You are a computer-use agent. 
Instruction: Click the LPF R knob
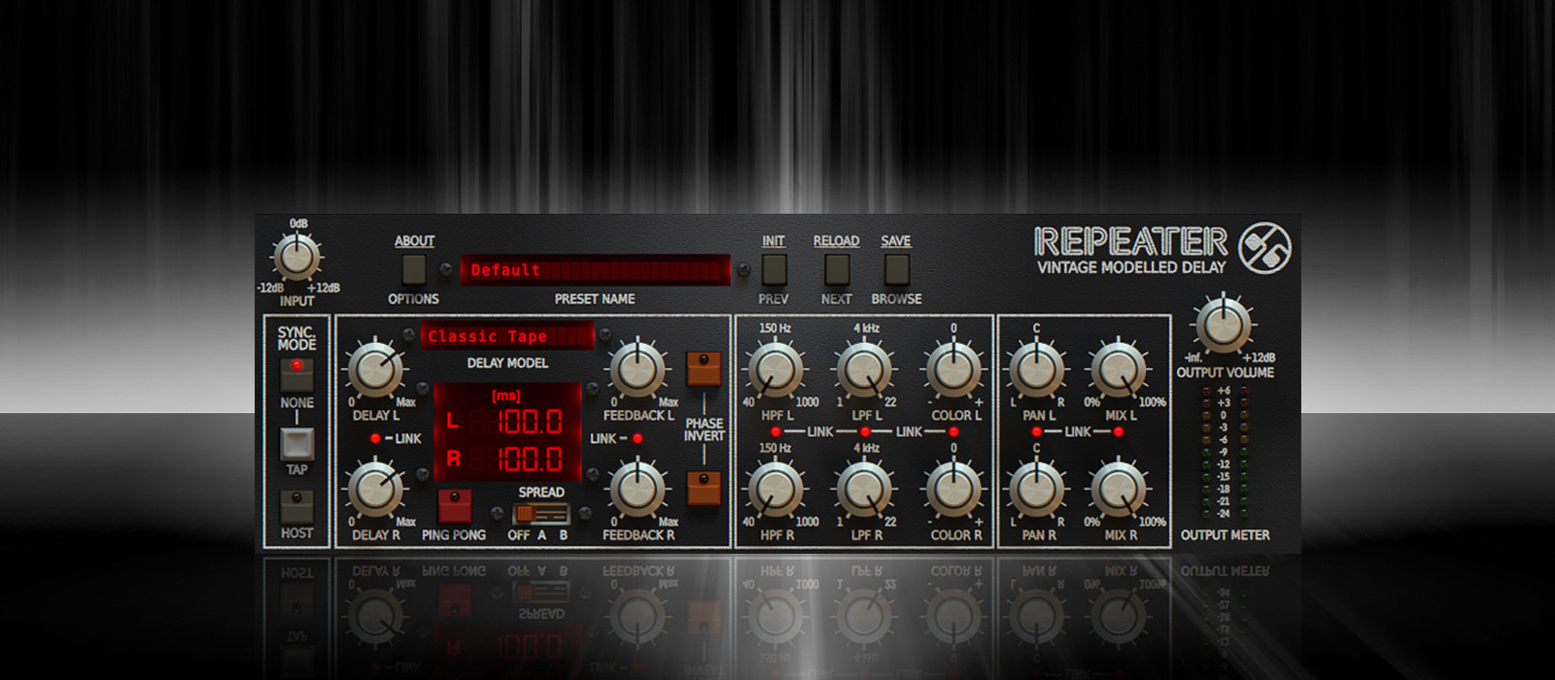click(865, 489)
